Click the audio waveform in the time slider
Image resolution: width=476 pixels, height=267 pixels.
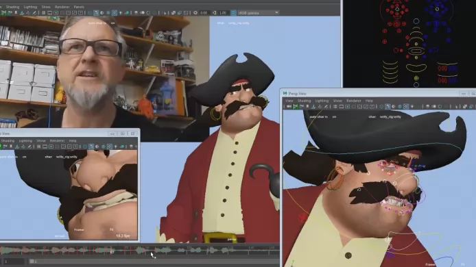[x=140, y=250]
